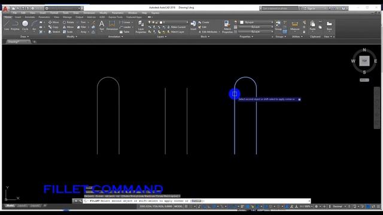
Task: Click Match Properties
Action: 227,27
